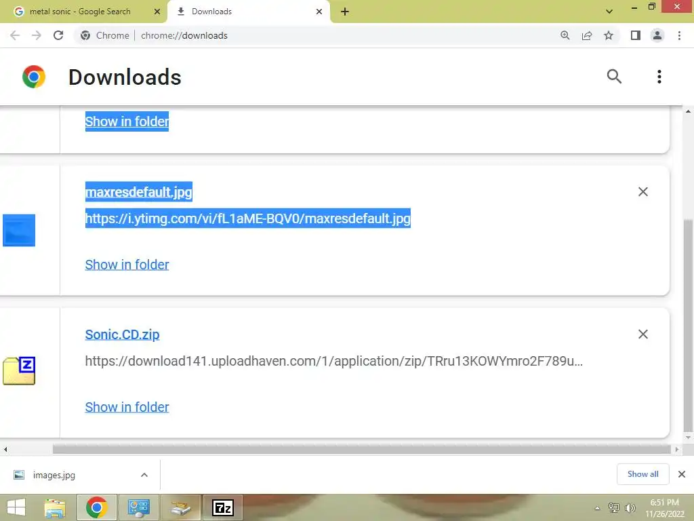Show hidden system tray icons
694x521 pixels.
click(598, 508)
